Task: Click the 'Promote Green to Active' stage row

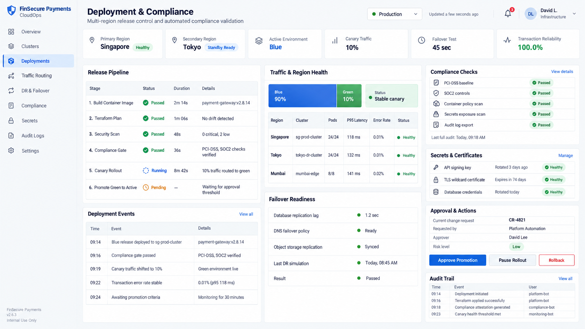Action: pyautogui.click(x=172, y=189)
